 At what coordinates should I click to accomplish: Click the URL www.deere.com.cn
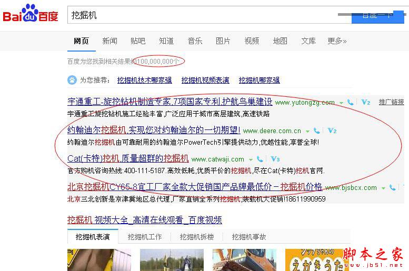pyautogui.click(x=272, y=131)
